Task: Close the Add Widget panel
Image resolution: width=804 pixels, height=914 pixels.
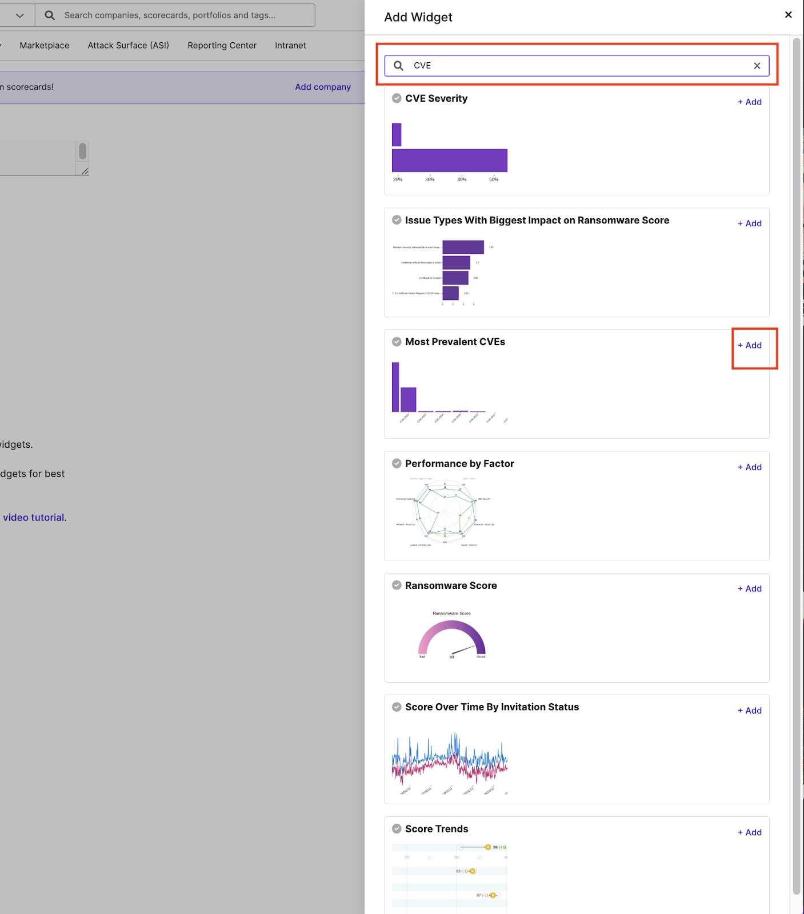Action: point(788,15)
